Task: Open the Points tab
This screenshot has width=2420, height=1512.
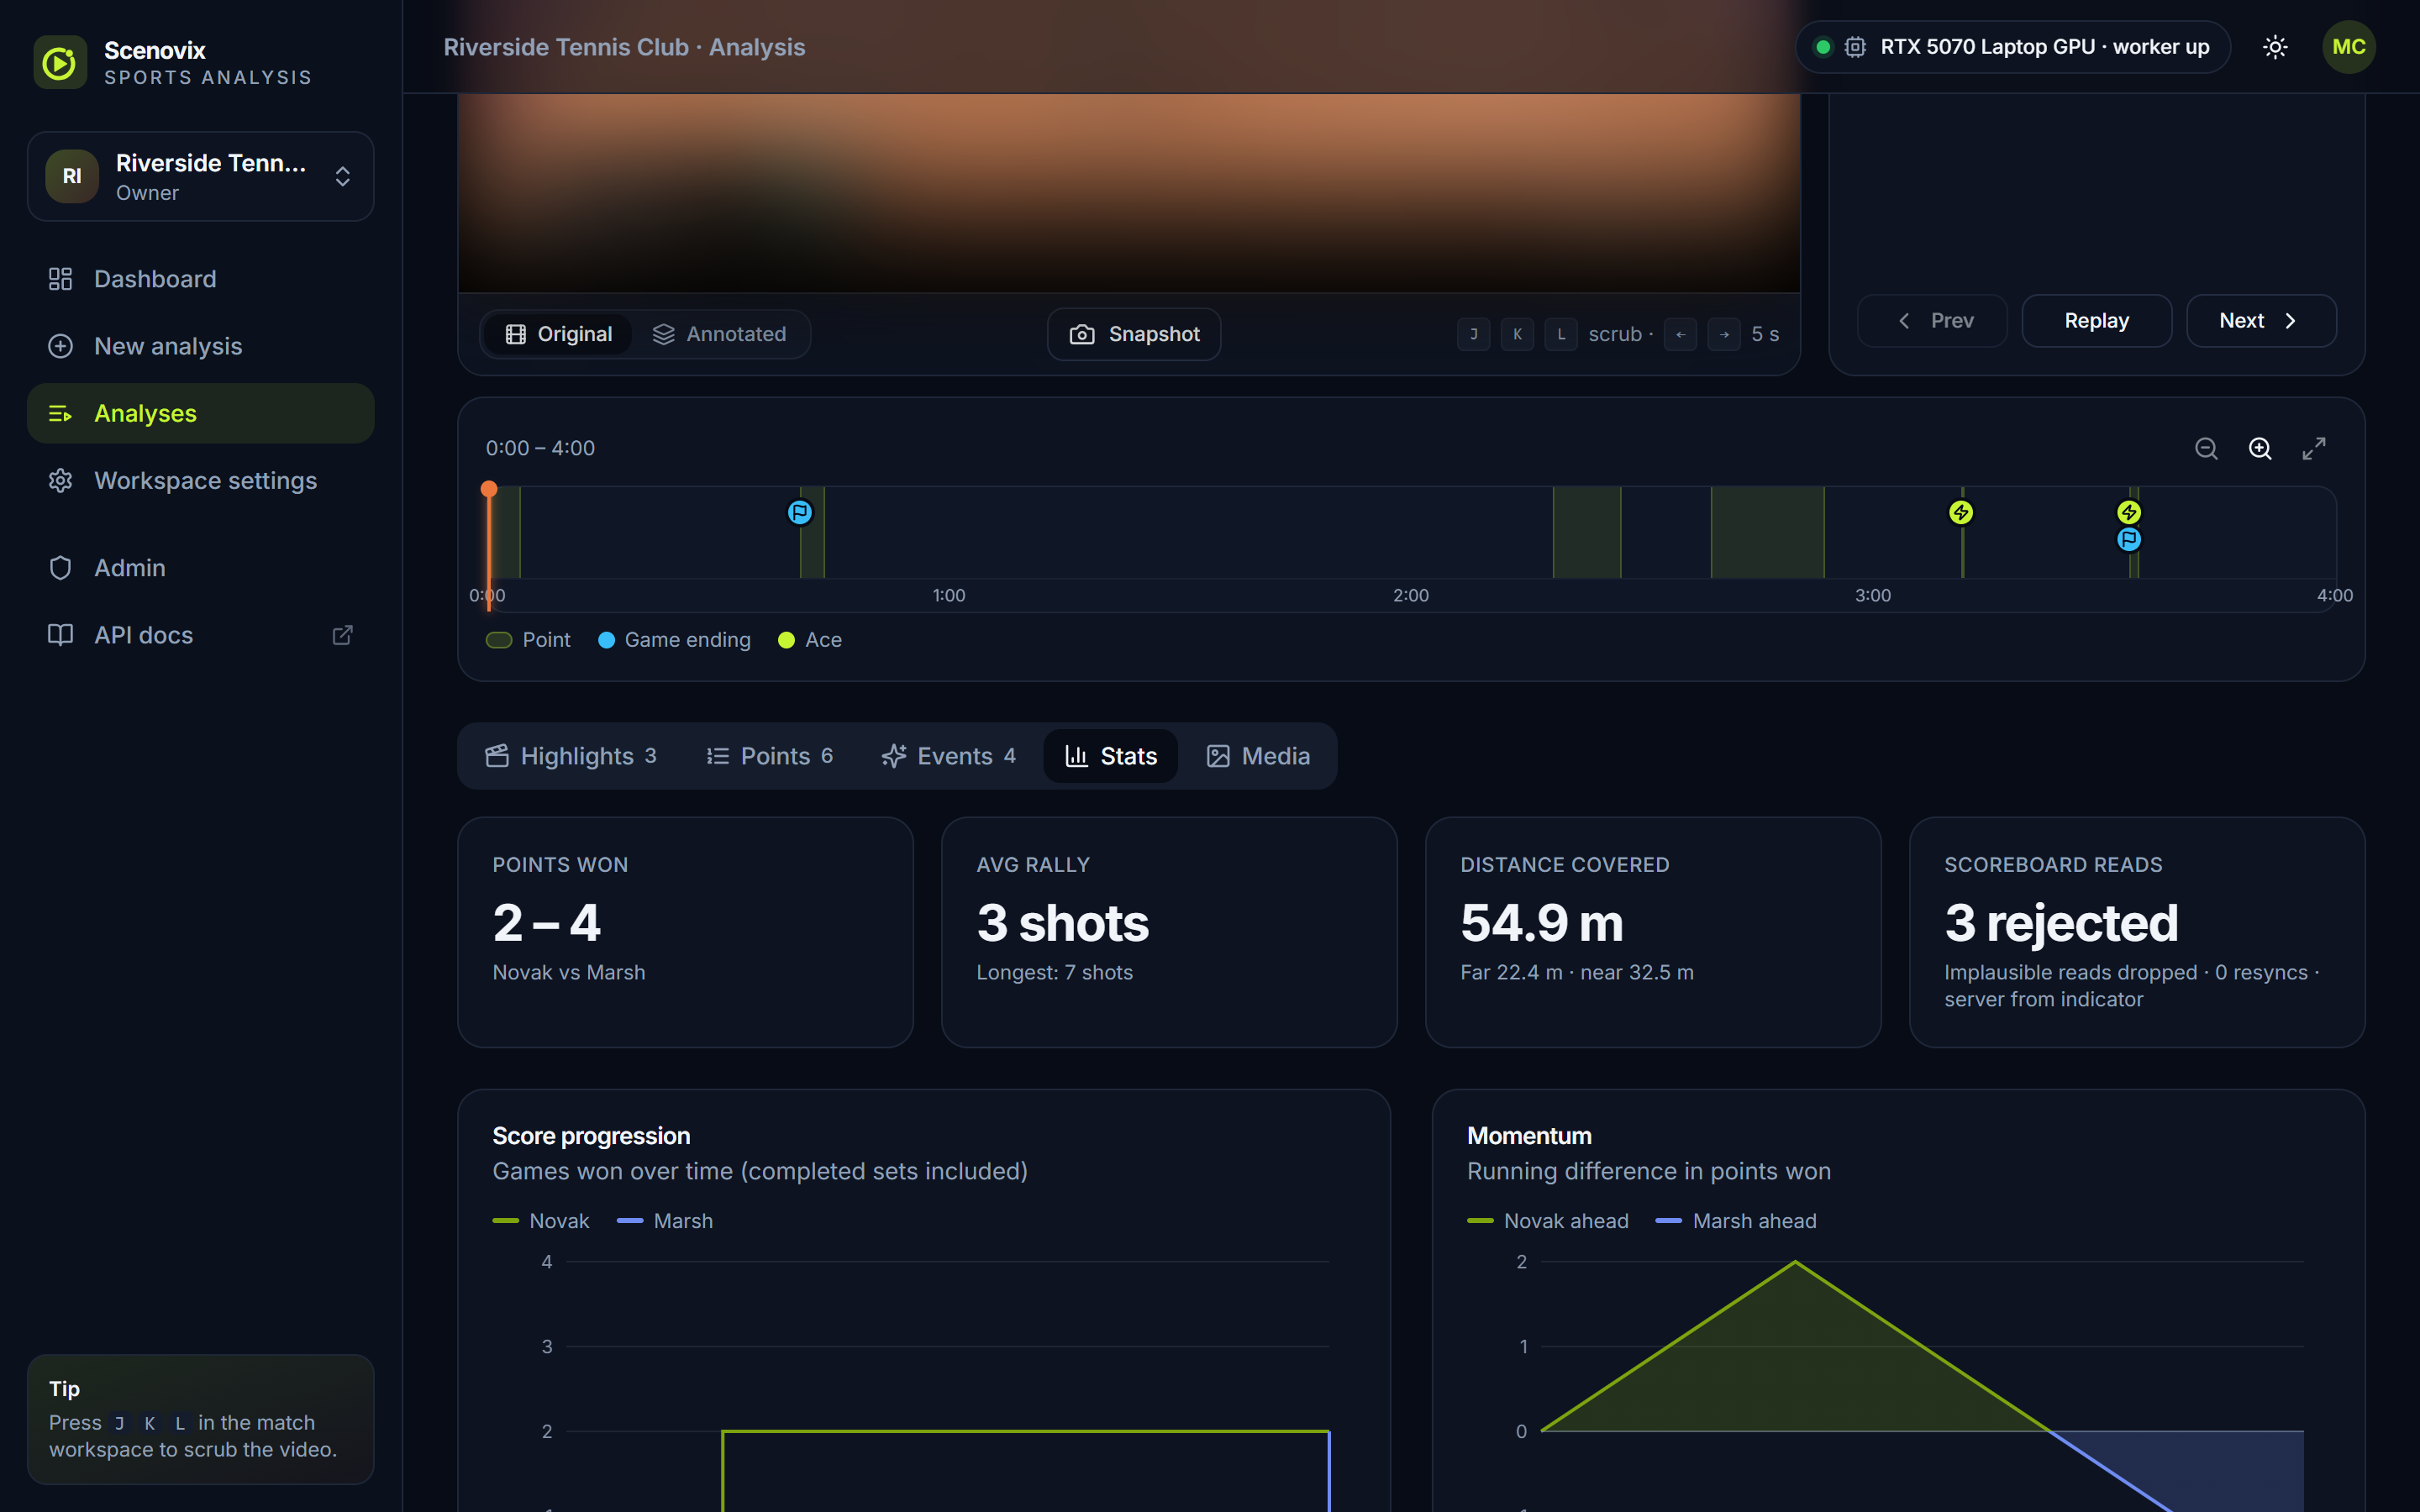Action: (769, 756)
